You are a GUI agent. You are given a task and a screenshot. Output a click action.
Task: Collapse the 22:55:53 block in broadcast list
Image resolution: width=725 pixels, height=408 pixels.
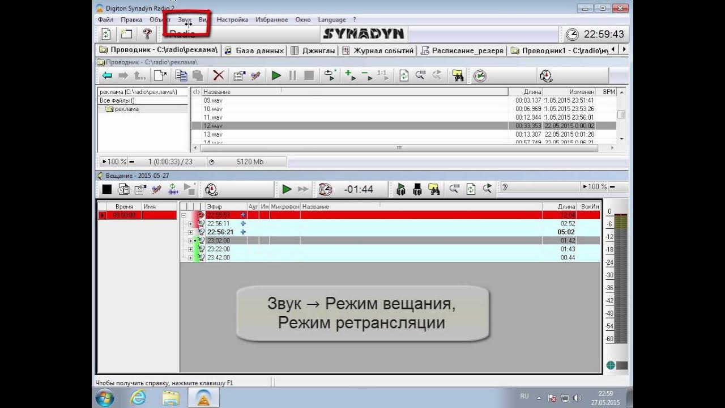[184, 215]
